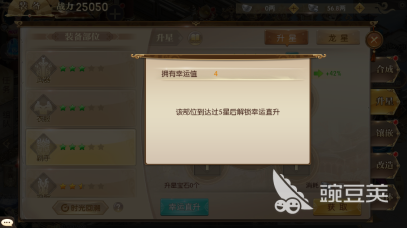Open the star upgrade guide book icon
The height and width of the screenshot is (228, 407).
[195, 38]
